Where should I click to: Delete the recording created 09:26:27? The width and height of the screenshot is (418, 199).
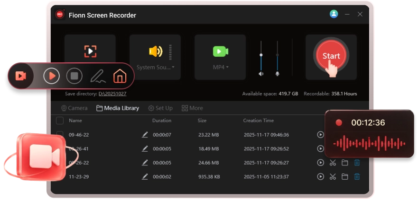tap(357, 163)
